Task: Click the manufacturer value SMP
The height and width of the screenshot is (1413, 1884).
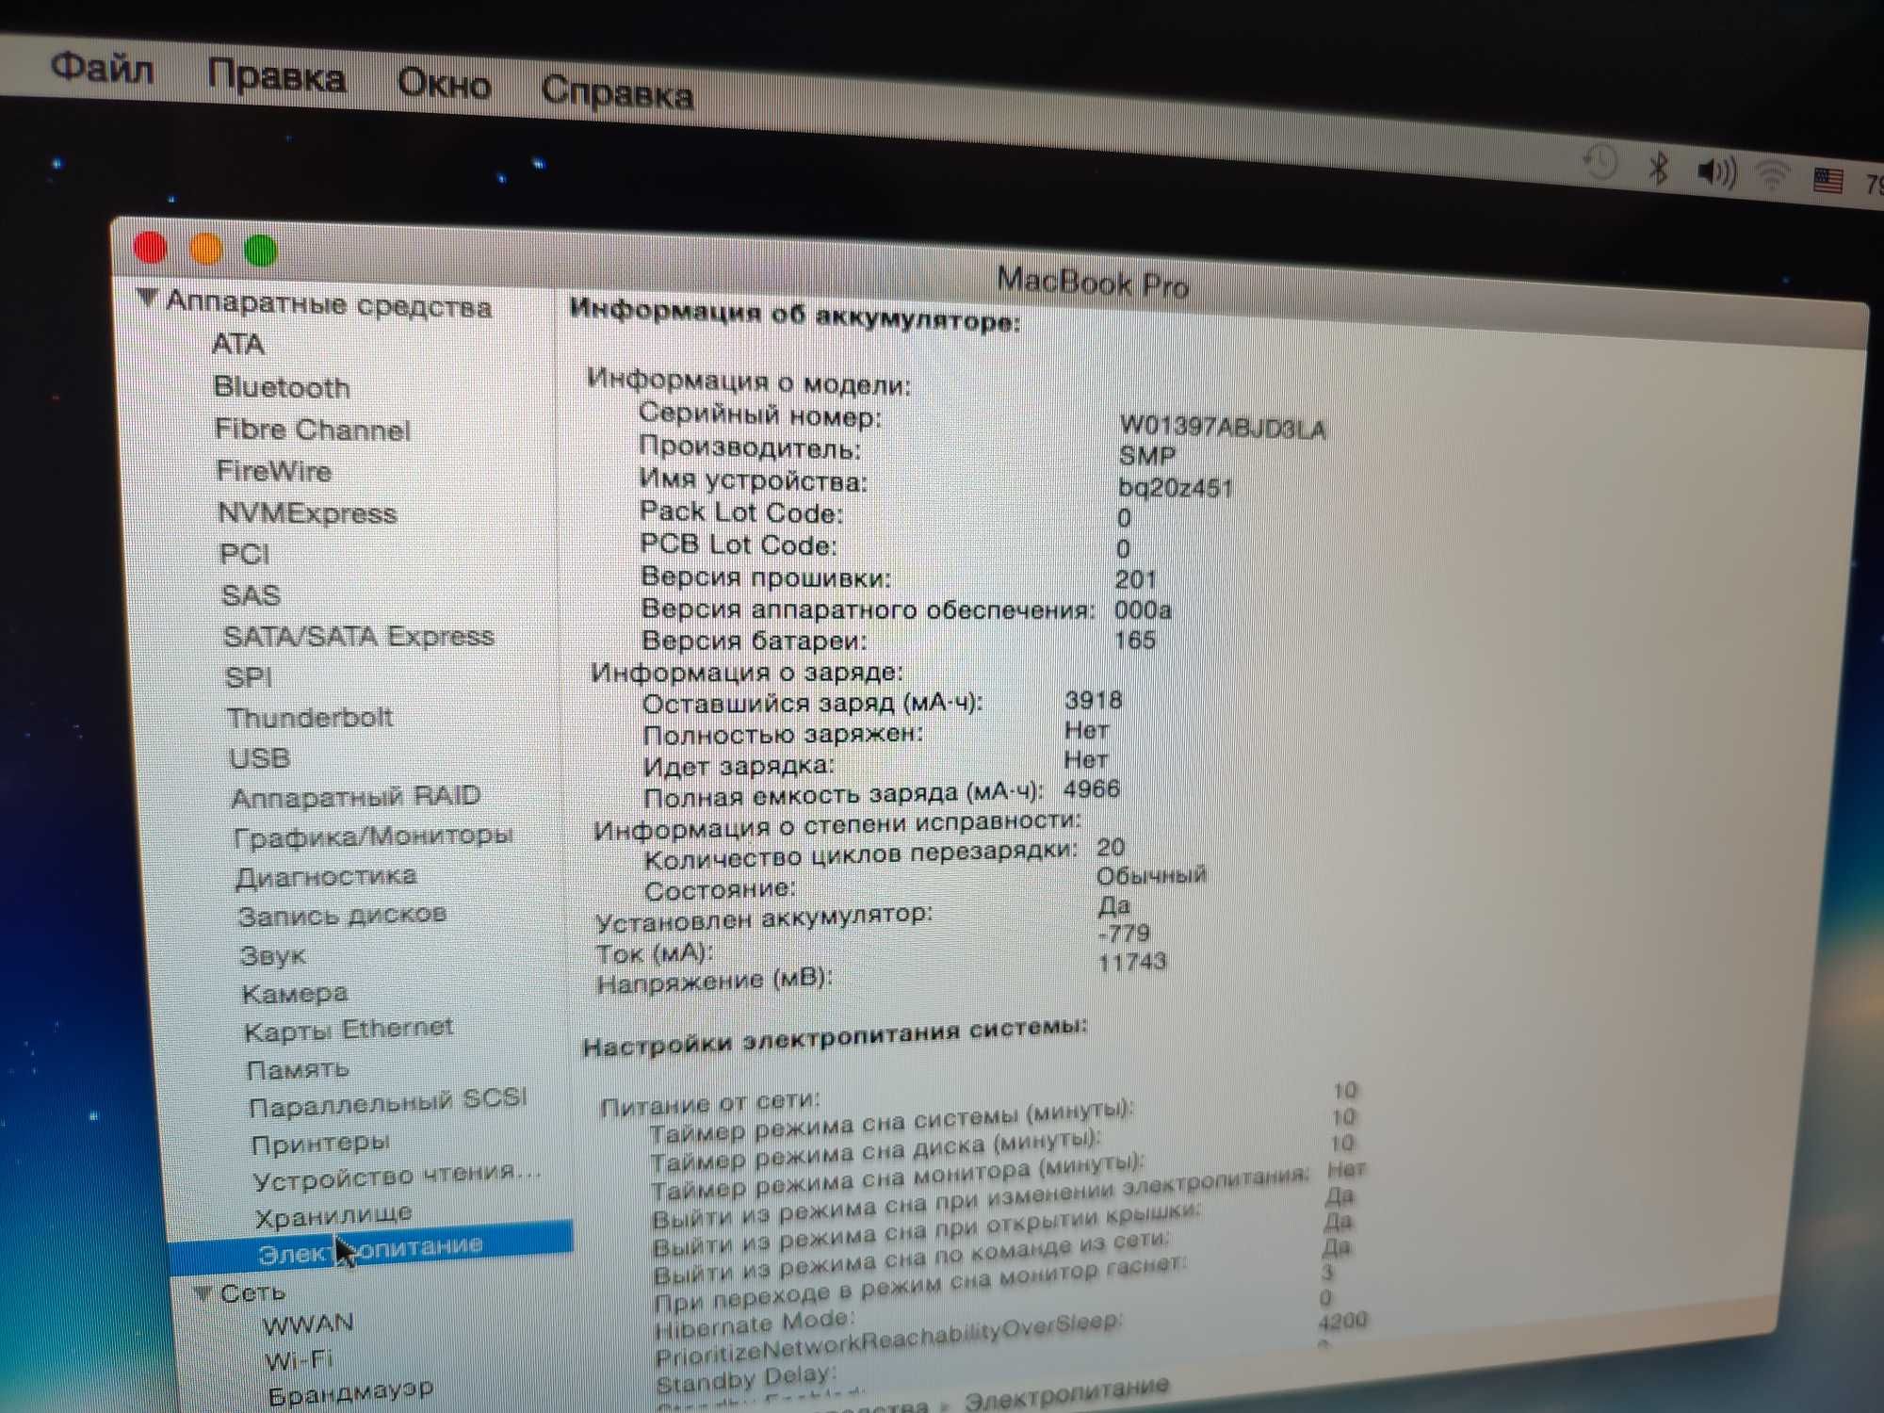Action: (1146, 456)
